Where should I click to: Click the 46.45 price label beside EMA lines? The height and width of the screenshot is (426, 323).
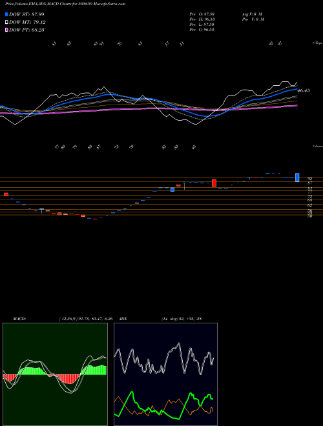(x=304, y=91)
